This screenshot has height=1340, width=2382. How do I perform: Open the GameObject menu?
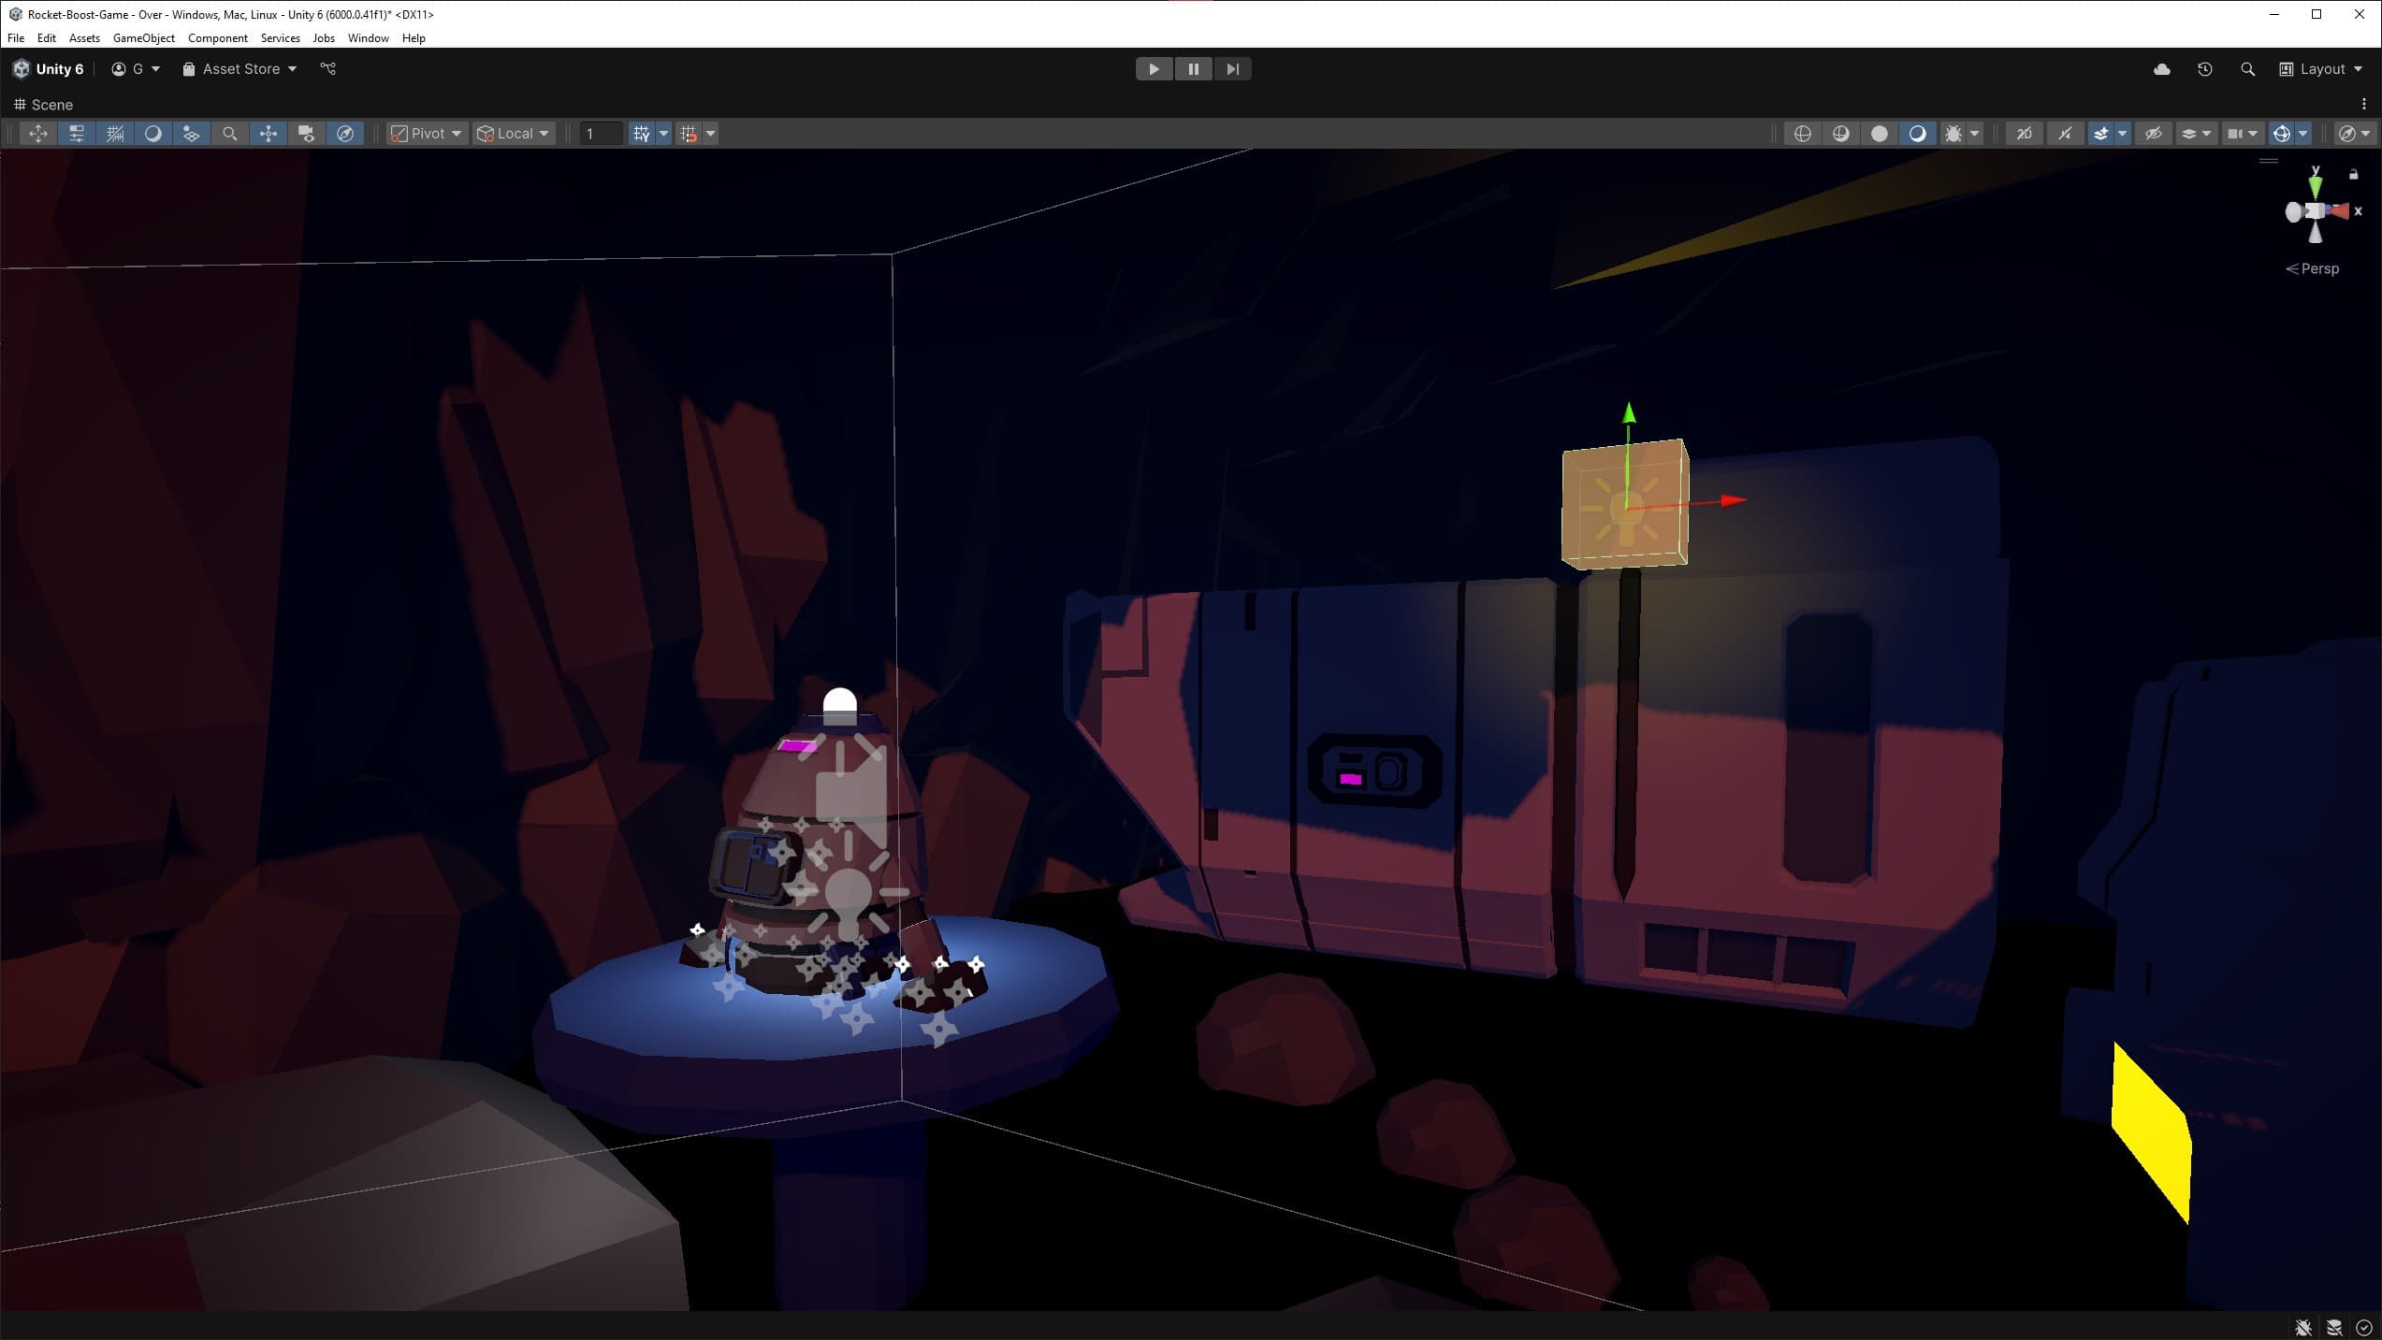tap(143, 38)
